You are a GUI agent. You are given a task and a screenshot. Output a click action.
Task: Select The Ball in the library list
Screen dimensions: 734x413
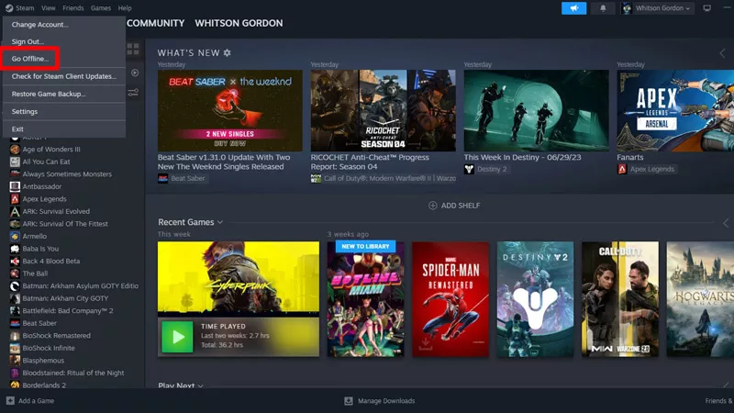click(35, 273)
